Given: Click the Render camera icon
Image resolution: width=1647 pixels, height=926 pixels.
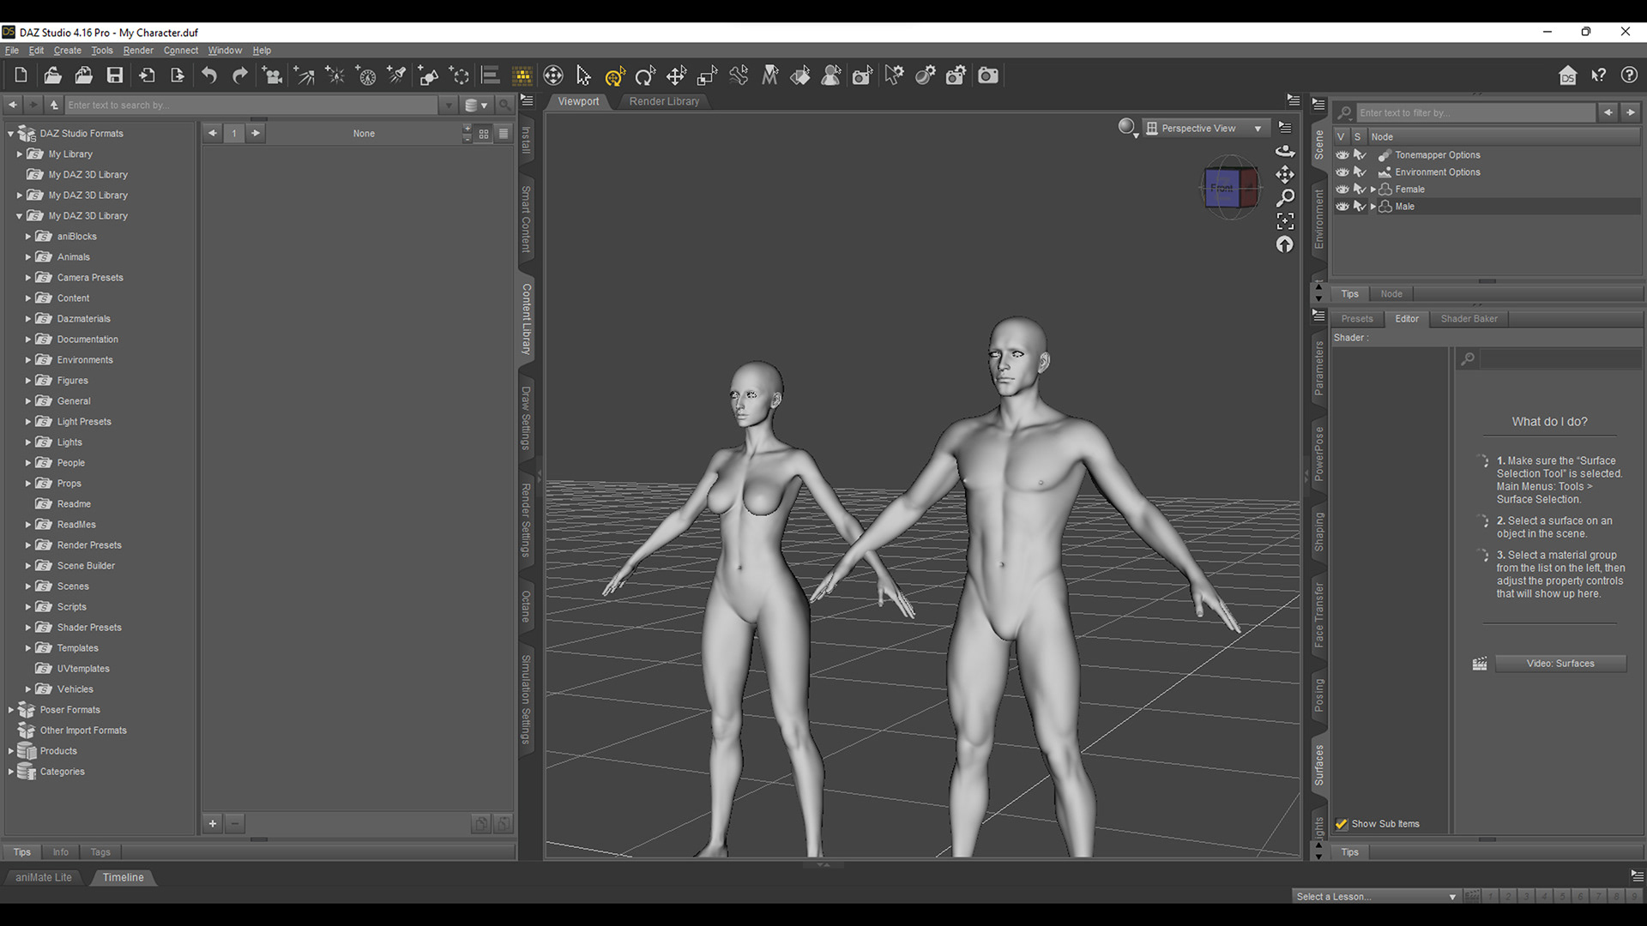Looking at the screenshot, I should coord(988,75).
